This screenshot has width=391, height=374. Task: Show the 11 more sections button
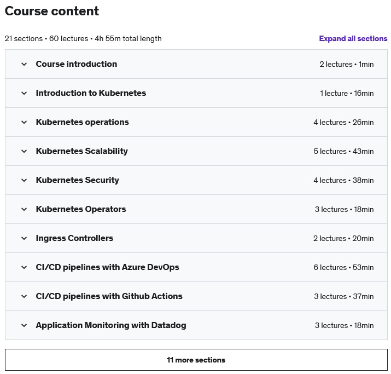coord(196,360)
